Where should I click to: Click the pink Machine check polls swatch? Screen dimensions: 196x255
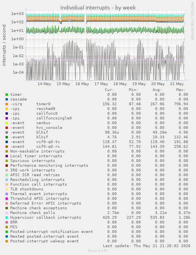[x=7, y=213]
